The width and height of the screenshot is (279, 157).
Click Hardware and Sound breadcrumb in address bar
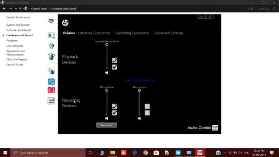tap(64, 9)
